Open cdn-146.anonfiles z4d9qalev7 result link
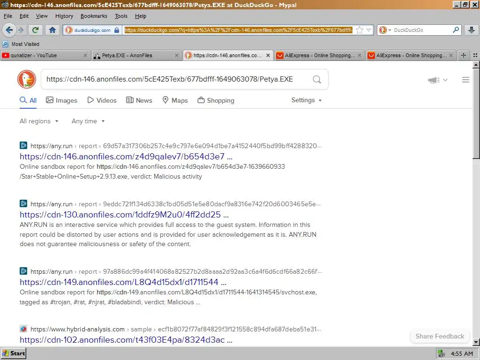This screenshot has width=480, height=360. 126,157
